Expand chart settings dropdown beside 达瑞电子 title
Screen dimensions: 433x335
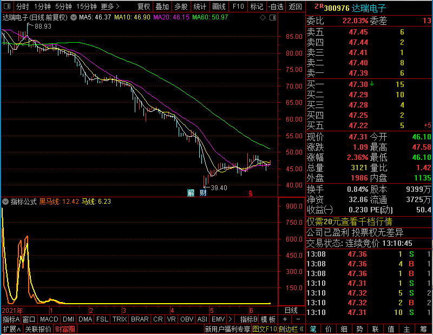[x=74, y=17]
